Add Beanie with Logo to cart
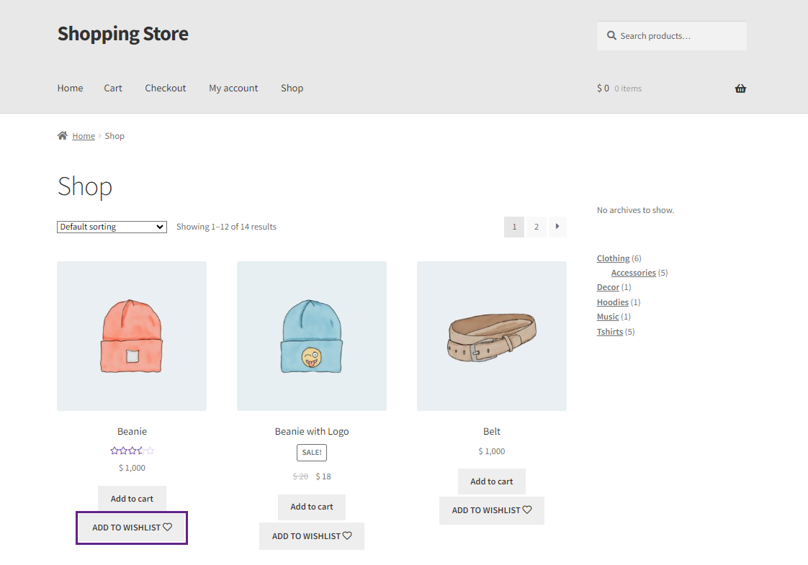Viewport: 808px width, 565px height. click(312, 507)
